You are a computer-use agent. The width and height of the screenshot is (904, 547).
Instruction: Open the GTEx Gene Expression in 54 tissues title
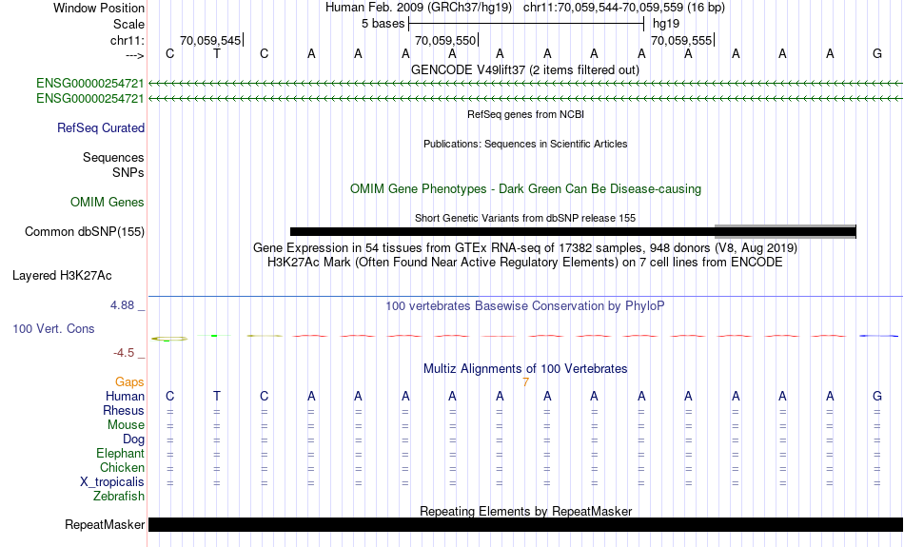click(x=525, y=248)
